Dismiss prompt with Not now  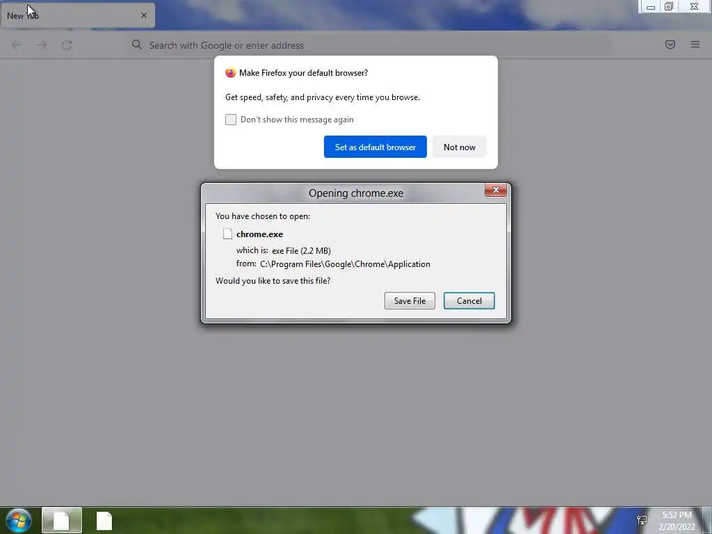[460, 147]
